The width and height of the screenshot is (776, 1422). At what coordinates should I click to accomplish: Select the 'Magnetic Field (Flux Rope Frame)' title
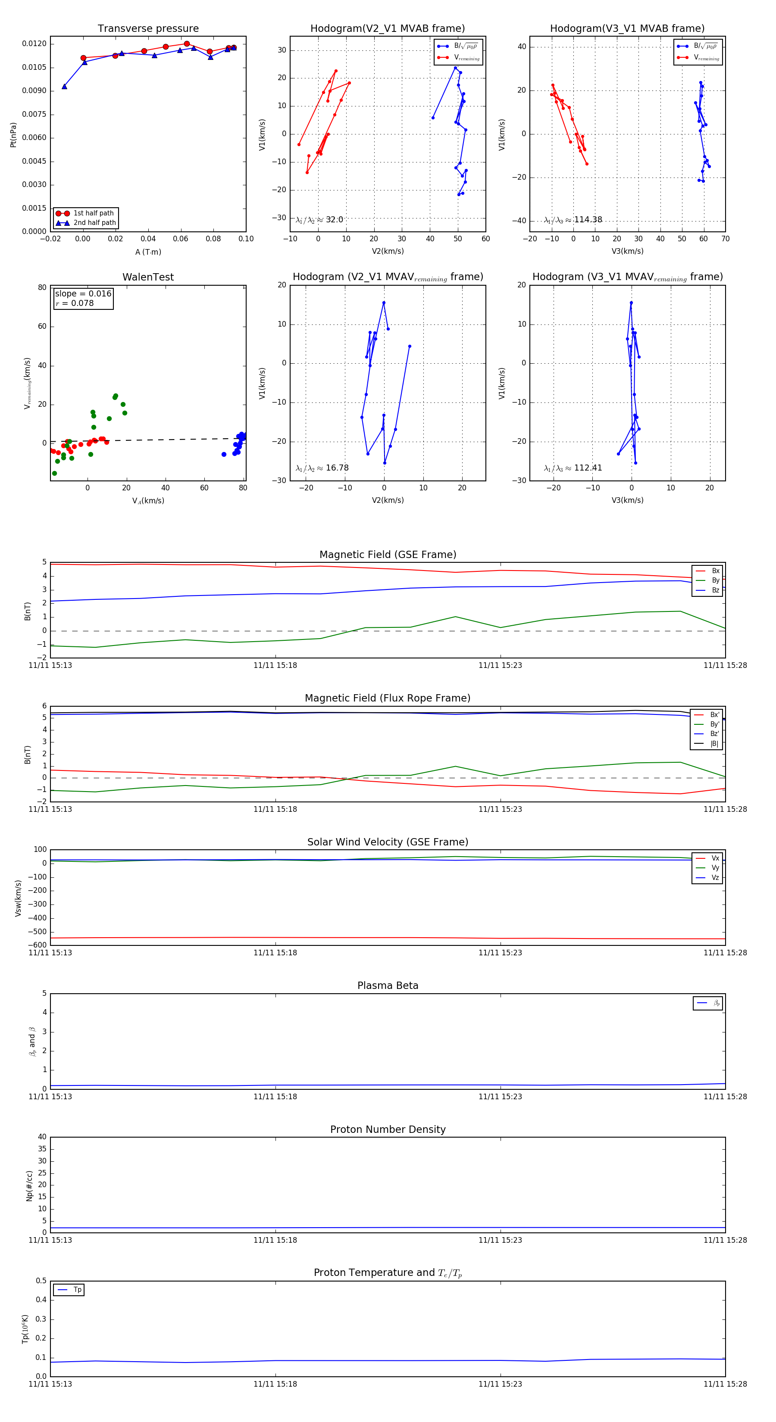pos(388,698)
